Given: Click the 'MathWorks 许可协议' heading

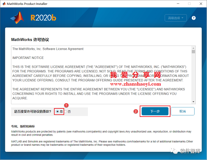Looking at the screenshot, I should pyautogui.click(x=30, y=40).
